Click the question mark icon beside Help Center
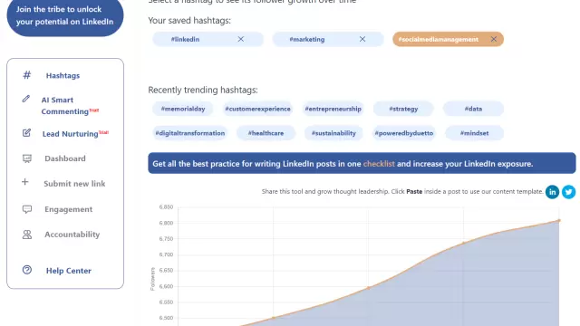The image size is (580, 326). pyautogui.click(x=27, y=270)
